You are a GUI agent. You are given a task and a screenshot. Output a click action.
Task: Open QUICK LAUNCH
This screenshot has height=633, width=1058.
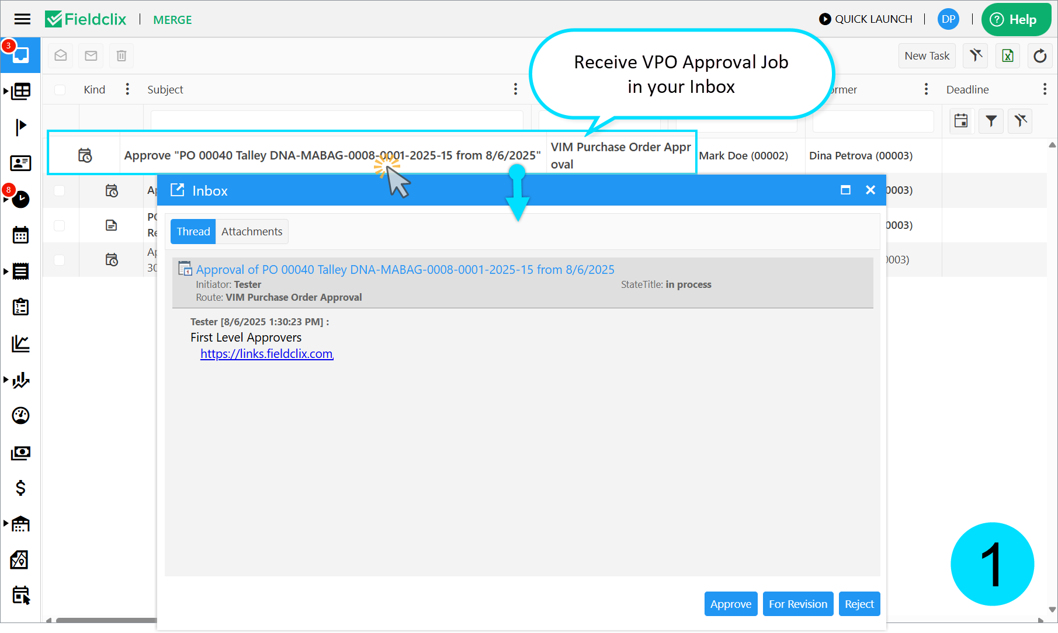click(866, 19)
